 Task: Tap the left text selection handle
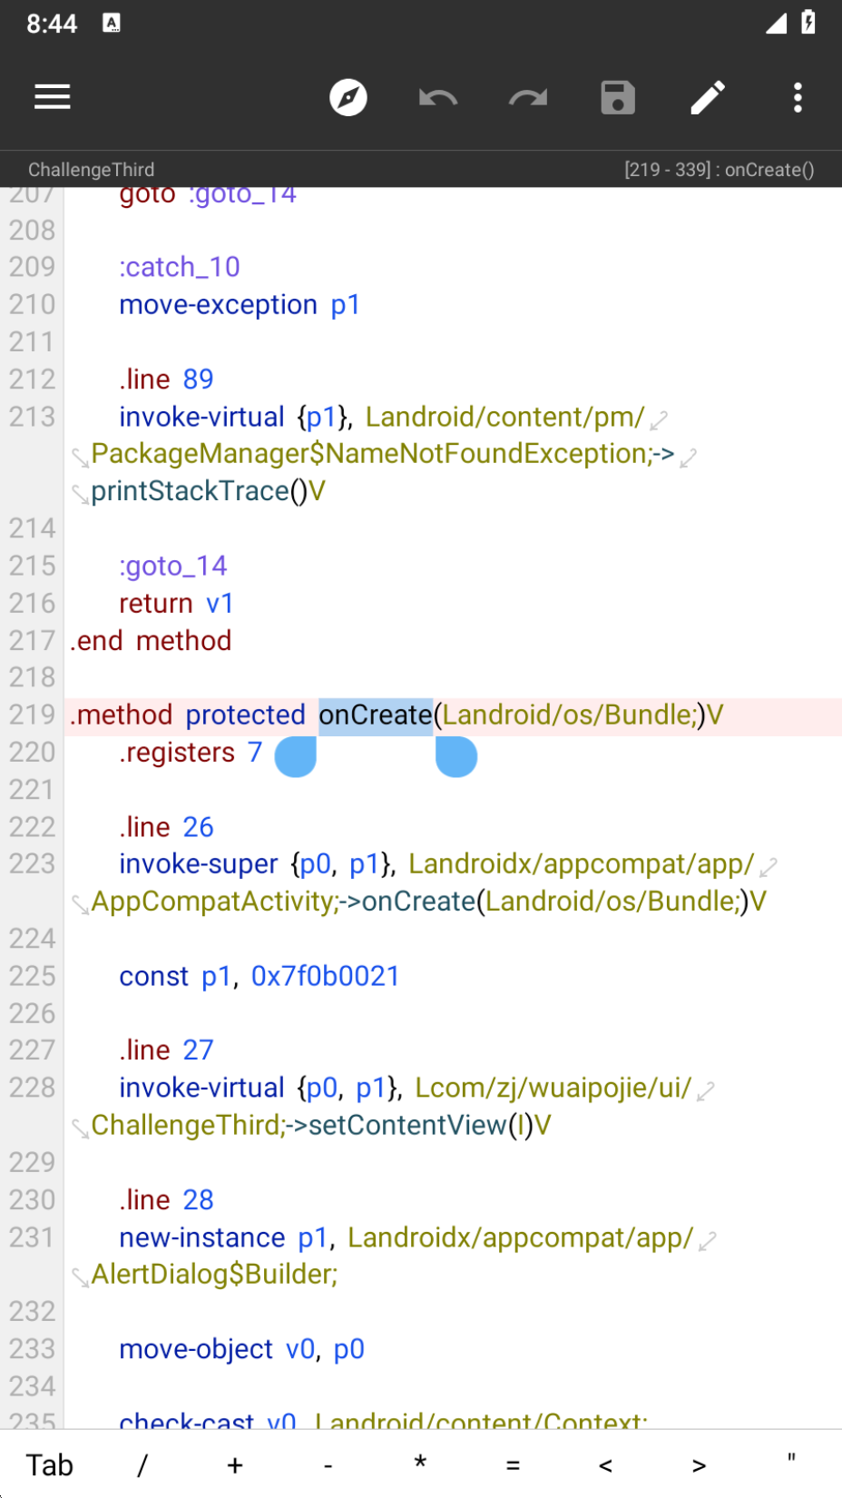pyautogui.click(x=296, y=756)
